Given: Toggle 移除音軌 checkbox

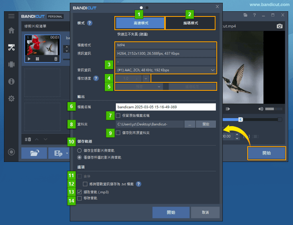Looking at the screenshot, I should (79, 198).
